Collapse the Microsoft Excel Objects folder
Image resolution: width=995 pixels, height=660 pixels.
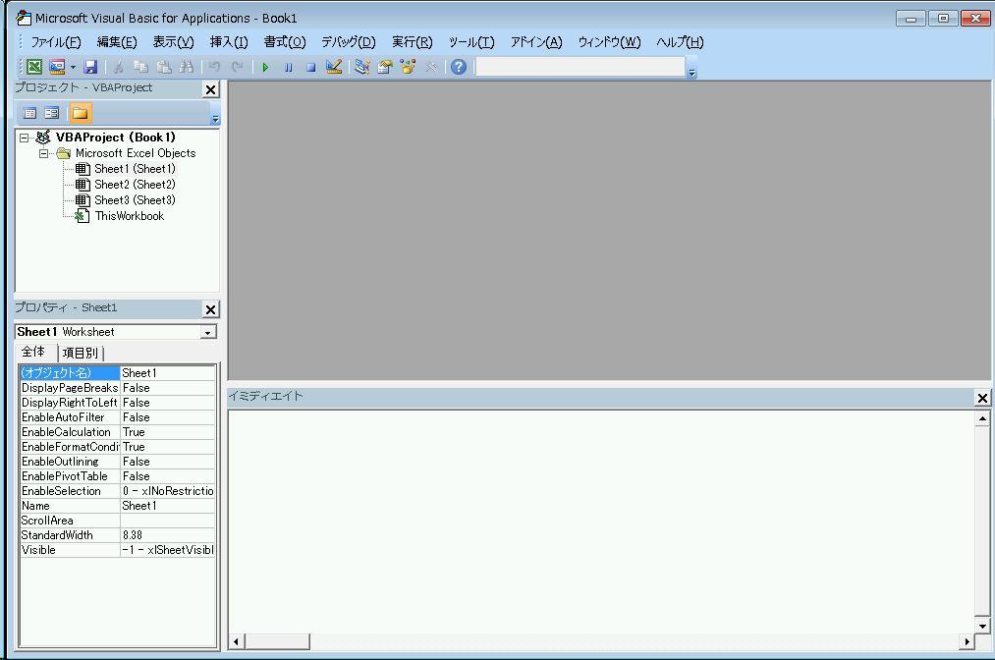point(44,153)
